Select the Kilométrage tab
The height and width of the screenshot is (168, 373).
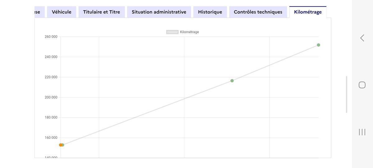point(308,12)
